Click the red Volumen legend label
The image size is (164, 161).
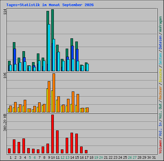(160, 147)
